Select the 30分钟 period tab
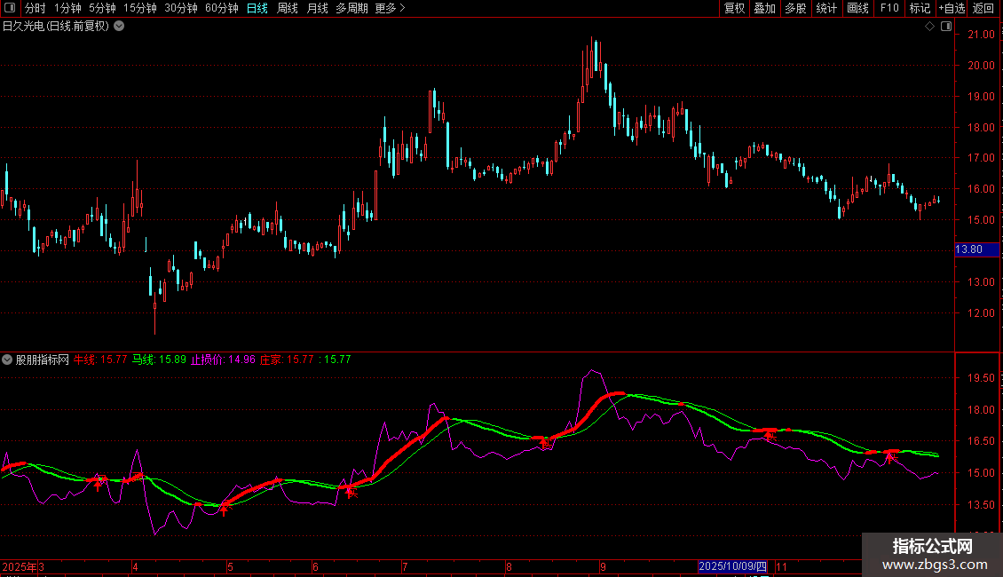 [x=181, y=8]
